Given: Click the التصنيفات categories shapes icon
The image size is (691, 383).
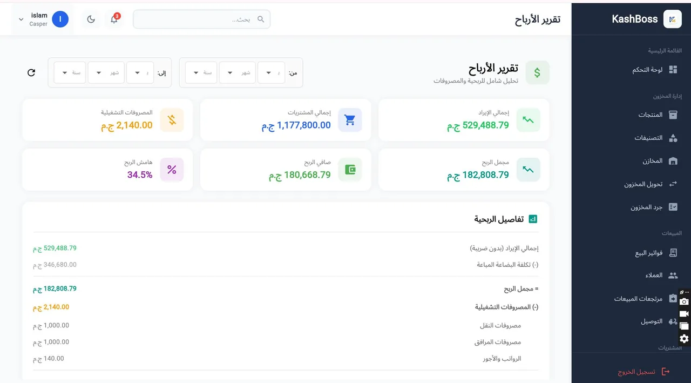Looking at the screenshot, I should click(x=673, y=138).
